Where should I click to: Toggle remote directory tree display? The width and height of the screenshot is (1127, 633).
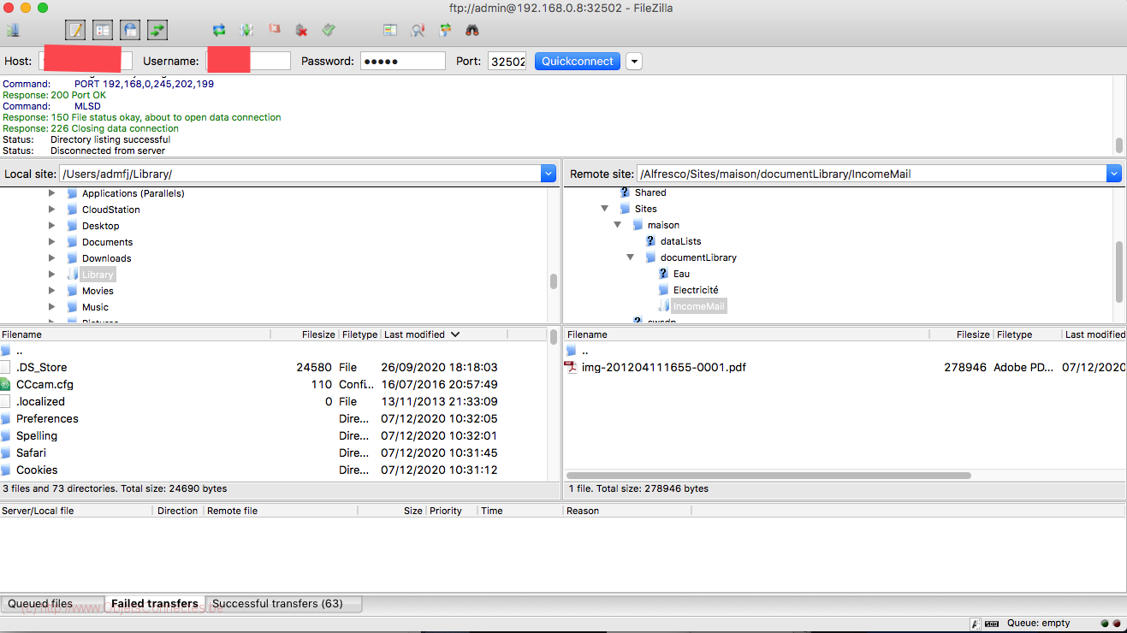tap(130, 31)
